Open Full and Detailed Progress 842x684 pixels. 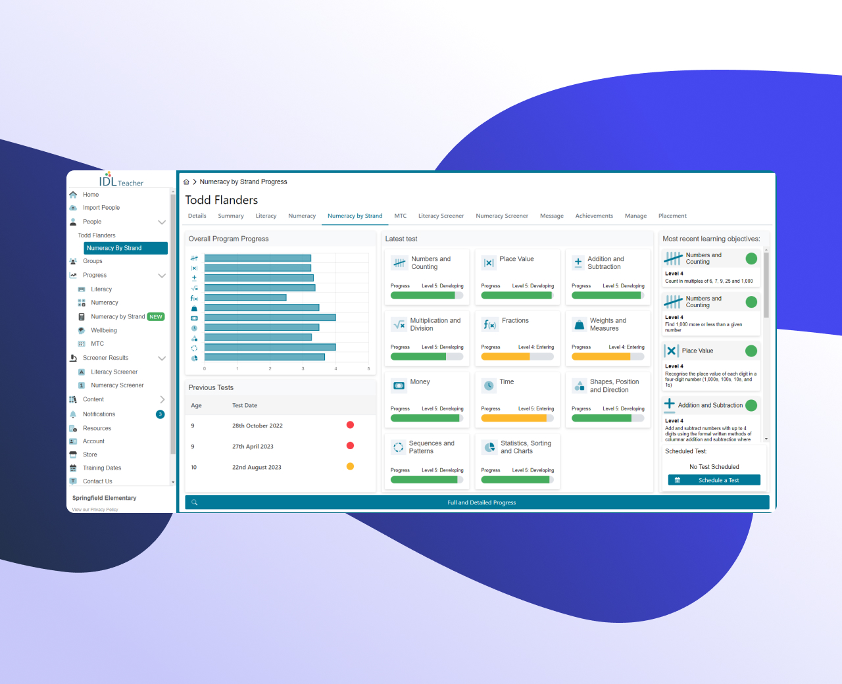[482, 502]
